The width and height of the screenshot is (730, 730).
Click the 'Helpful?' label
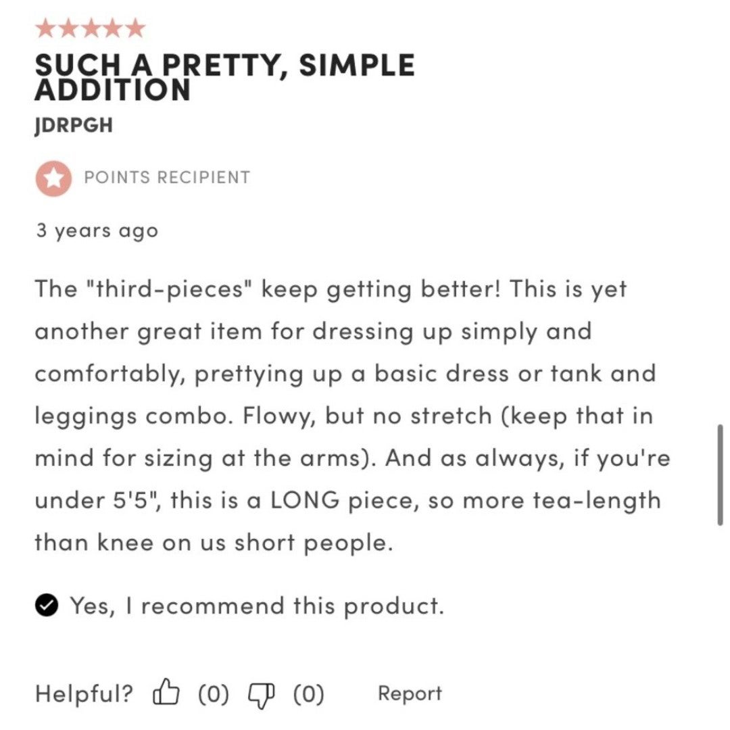(84, 693)
